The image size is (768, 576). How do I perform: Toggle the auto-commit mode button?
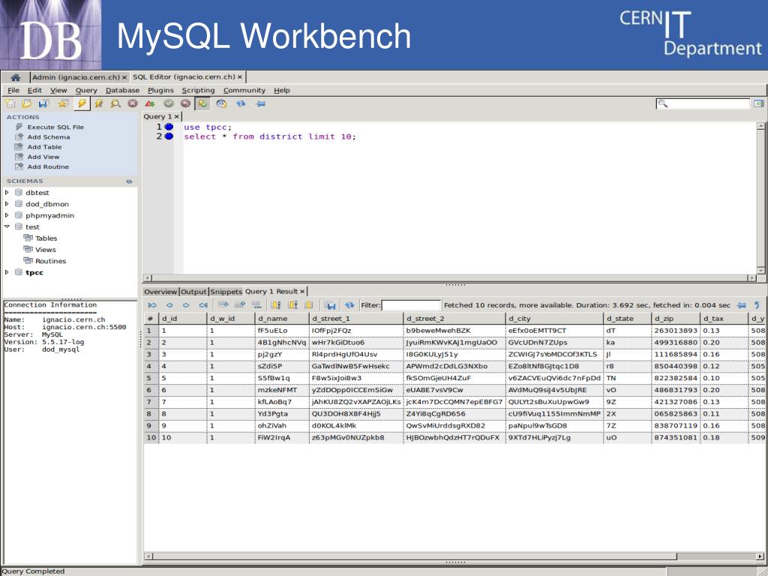click(x=202, y=103)
